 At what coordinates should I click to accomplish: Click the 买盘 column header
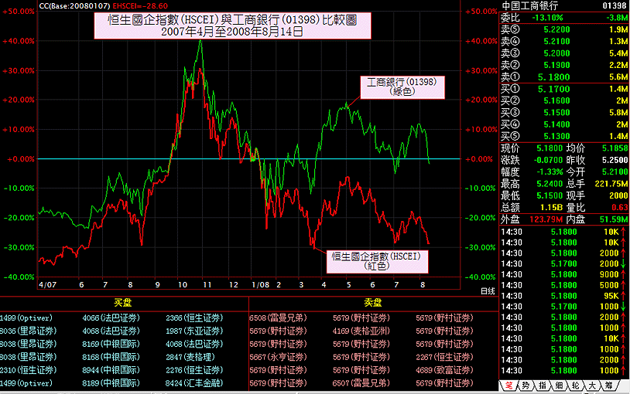[124, 303]
